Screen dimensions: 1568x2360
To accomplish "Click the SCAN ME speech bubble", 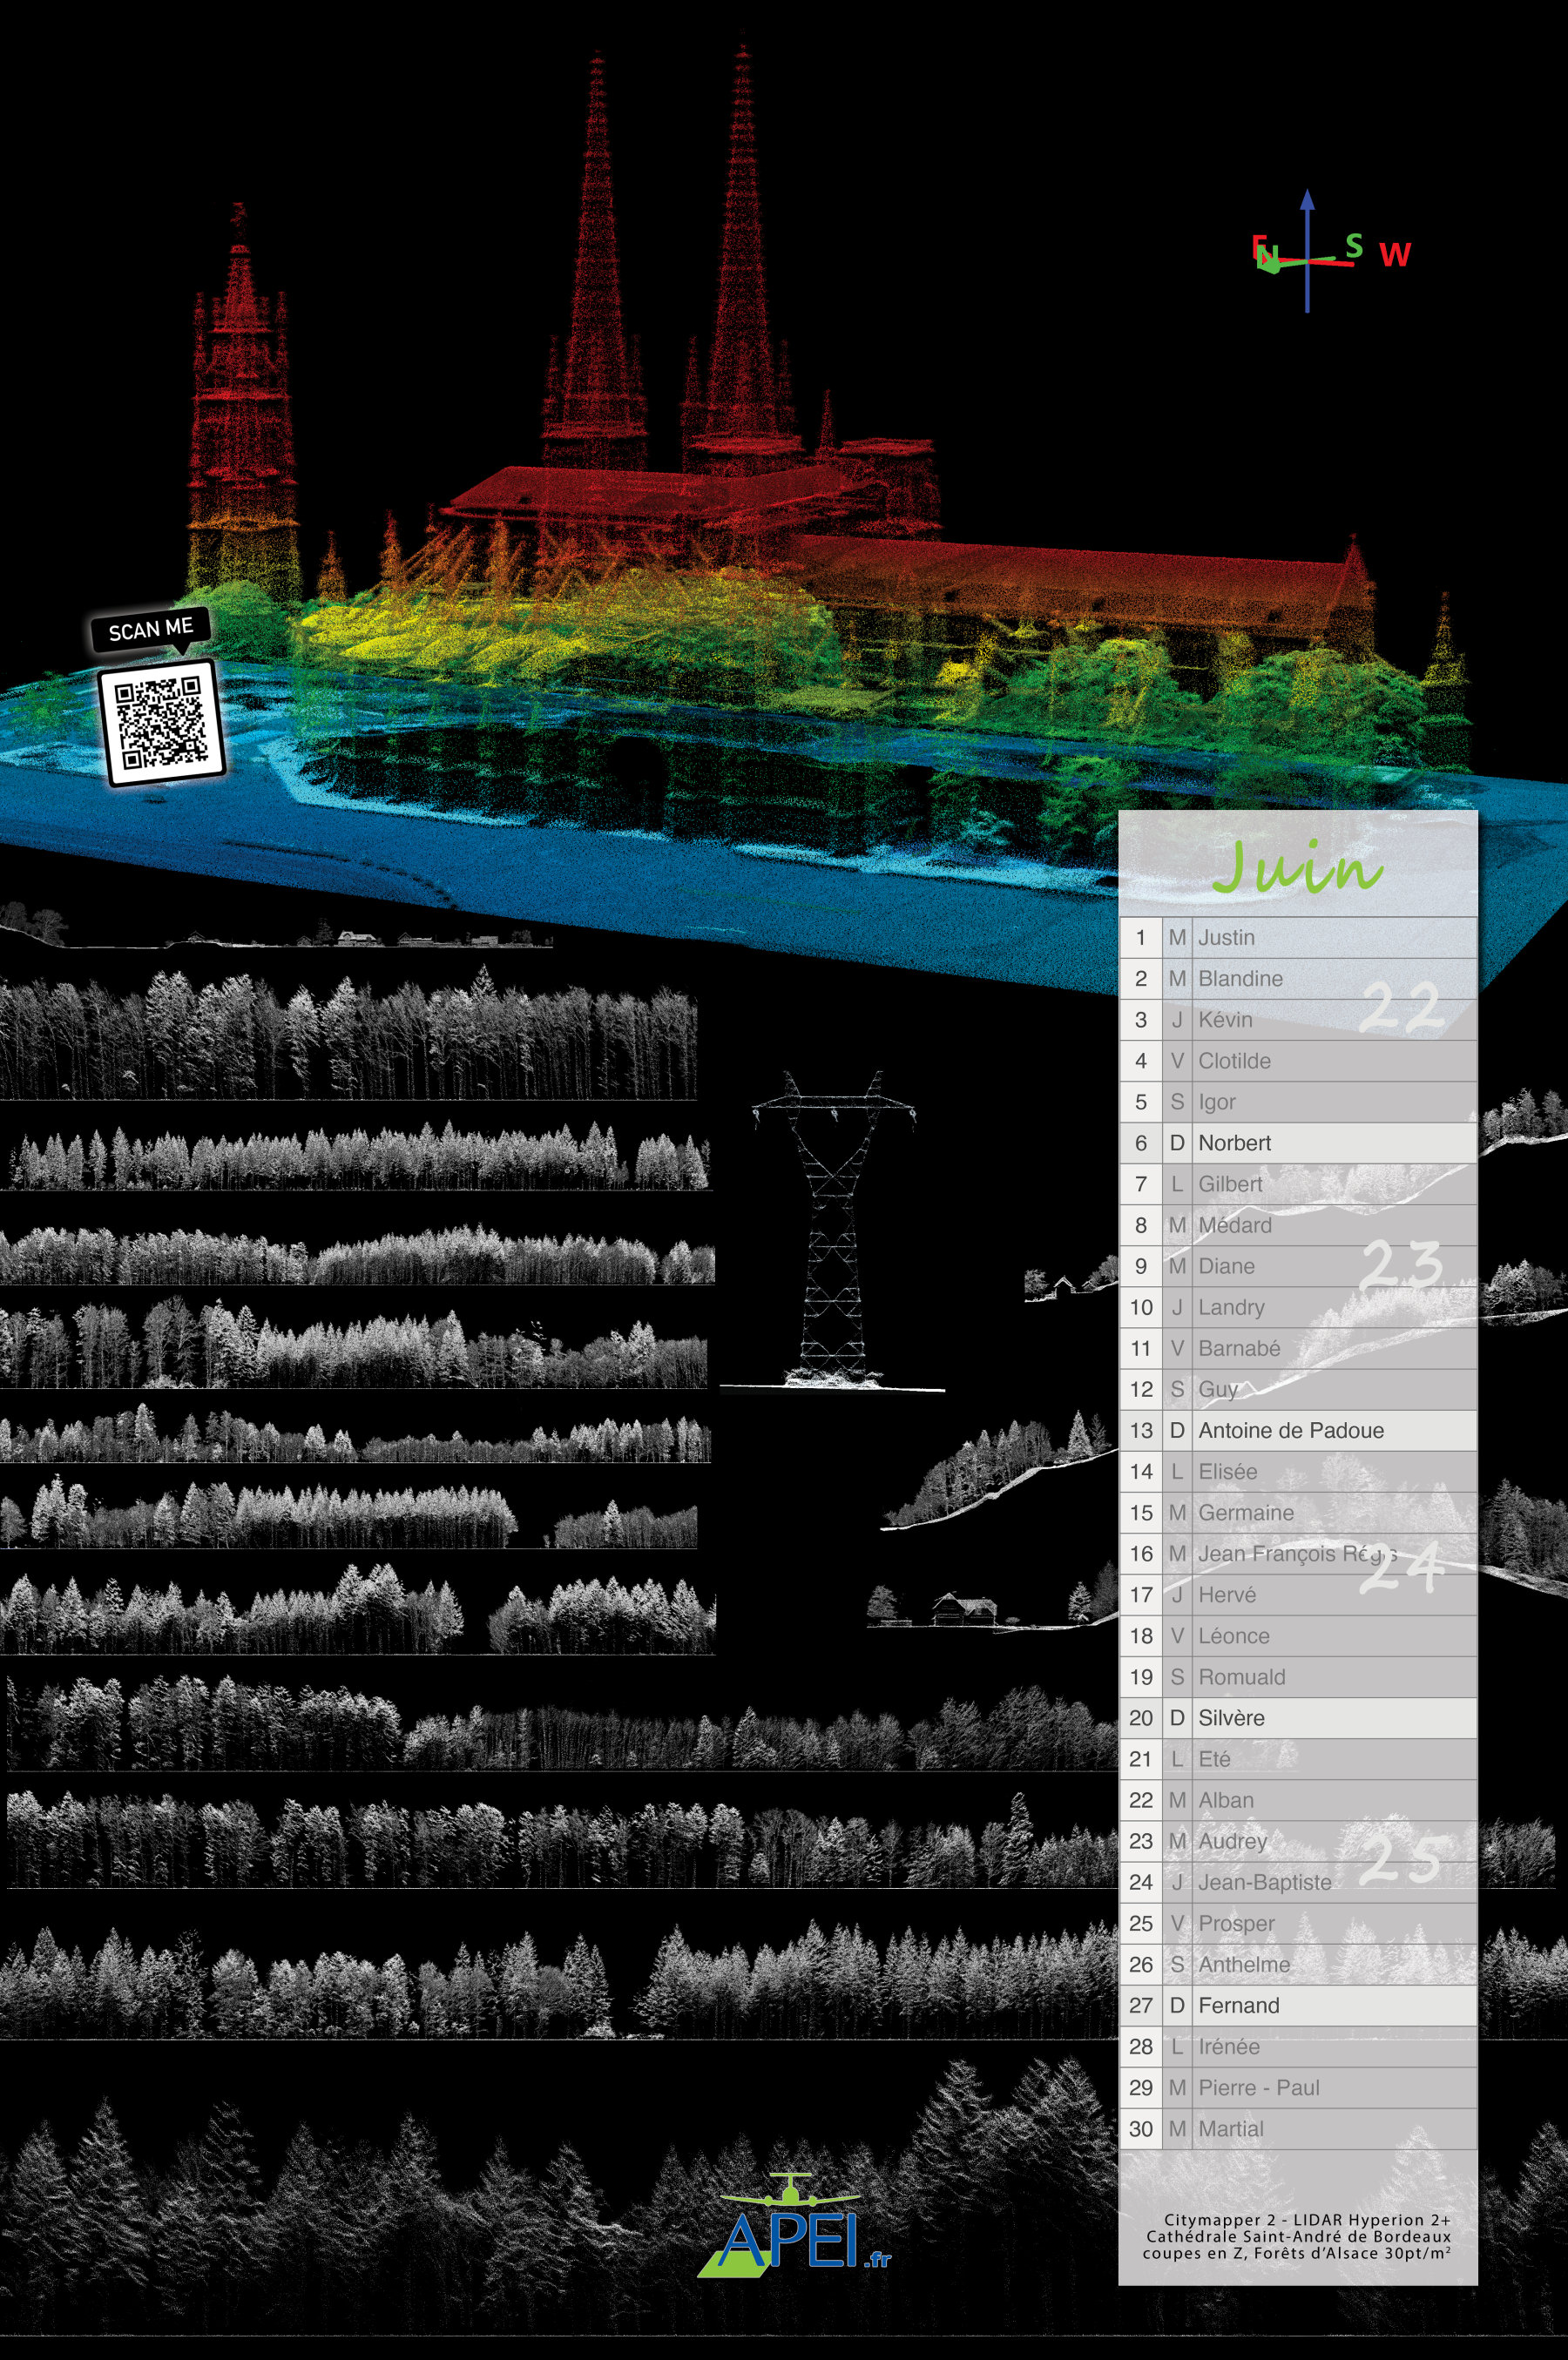I will coord(151,630).
